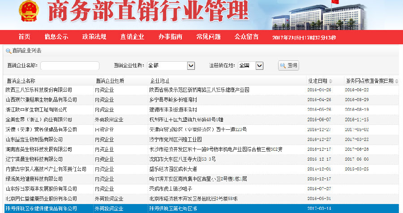Click the 企业地址 column header
Image resolution: width=403 pixels, height=213 pixels.
pyautogui.click(x=160, y=81)
